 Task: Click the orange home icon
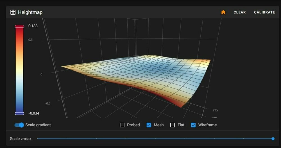tap(223, 12)
